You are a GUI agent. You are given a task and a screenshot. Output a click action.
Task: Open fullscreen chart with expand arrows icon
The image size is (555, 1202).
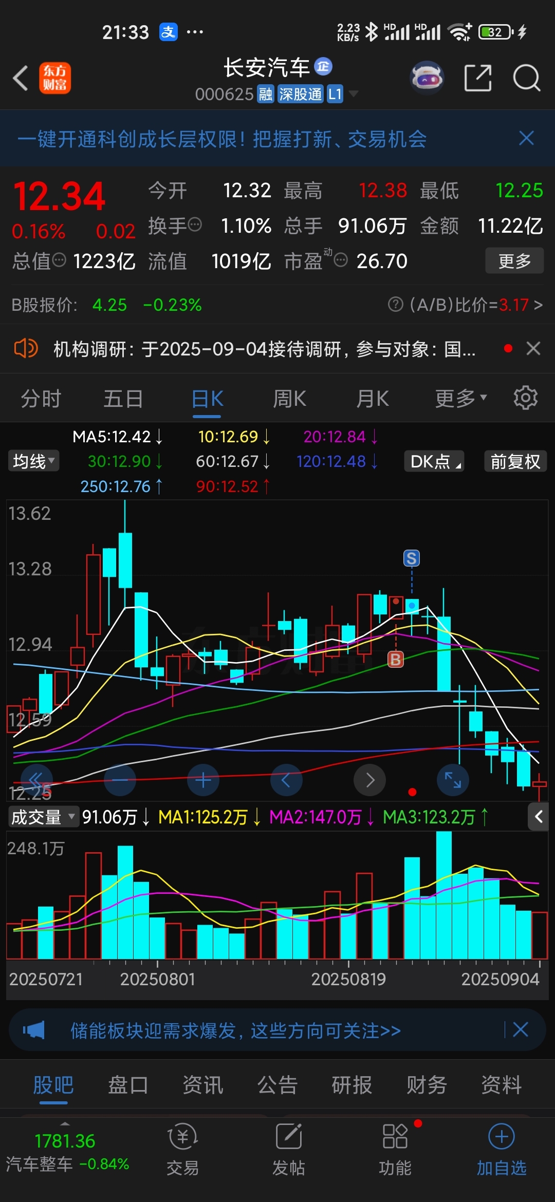click(x=453, y=780)
